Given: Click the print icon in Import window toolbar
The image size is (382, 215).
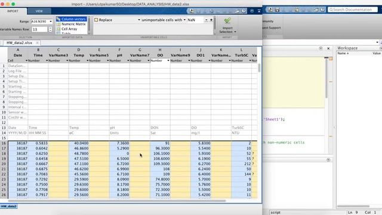Looking at the screenshot, I should click(238, 11).
